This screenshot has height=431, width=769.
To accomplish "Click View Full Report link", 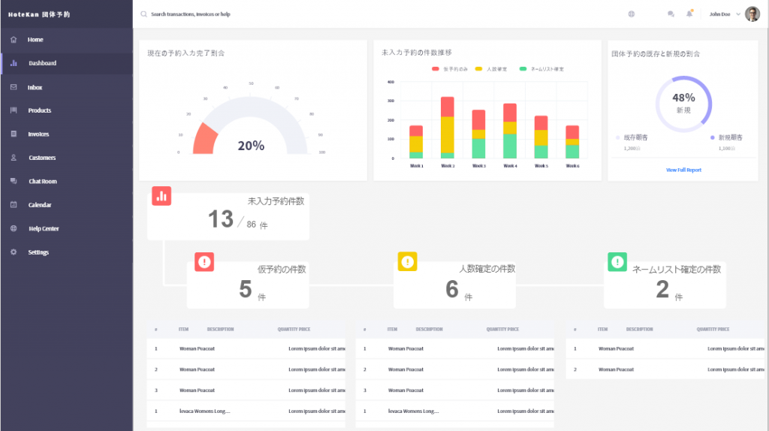I will [683, 170].
